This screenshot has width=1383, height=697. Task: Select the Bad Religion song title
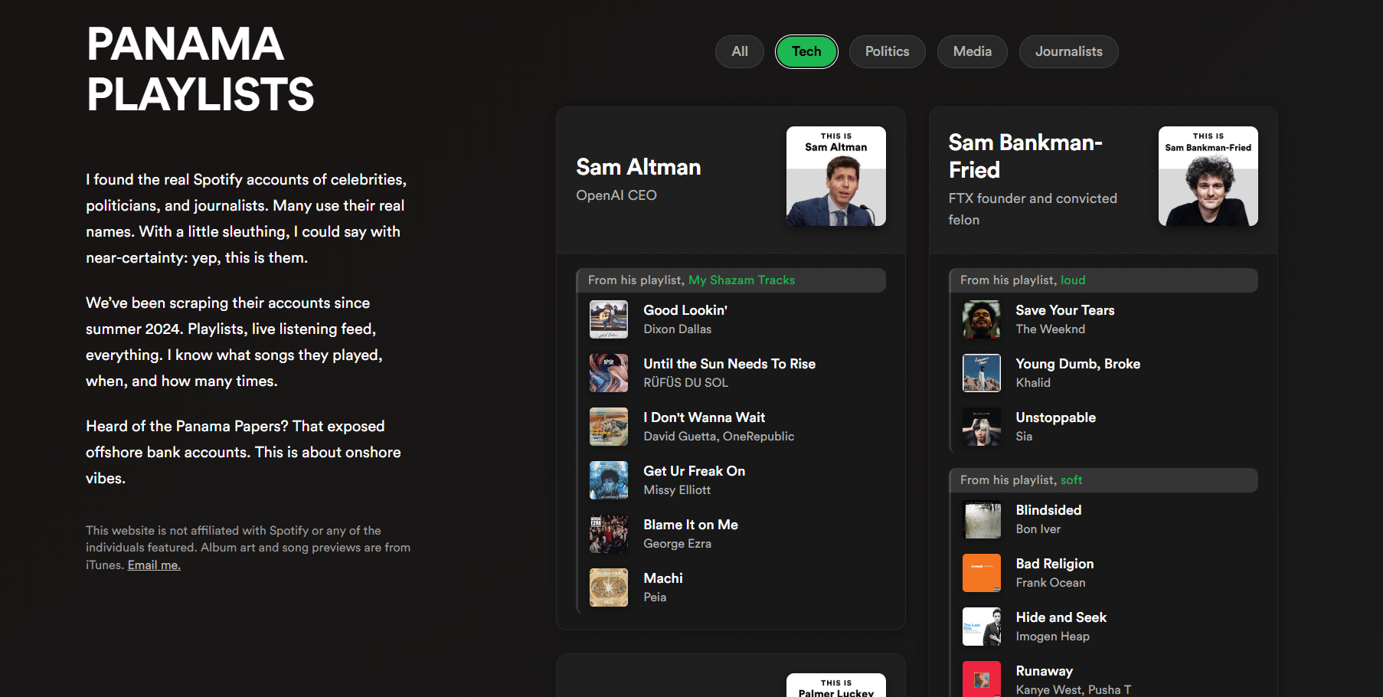pyautogui.click(x=1054, y=564)
